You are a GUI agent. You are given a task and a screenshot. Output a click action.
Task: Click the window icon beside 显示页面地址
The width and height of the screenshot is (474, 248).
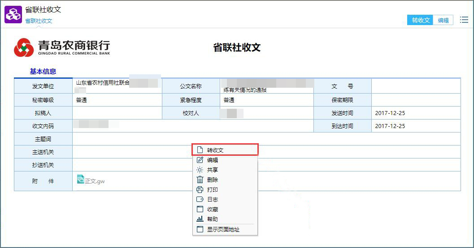click(x=200, y=229)
